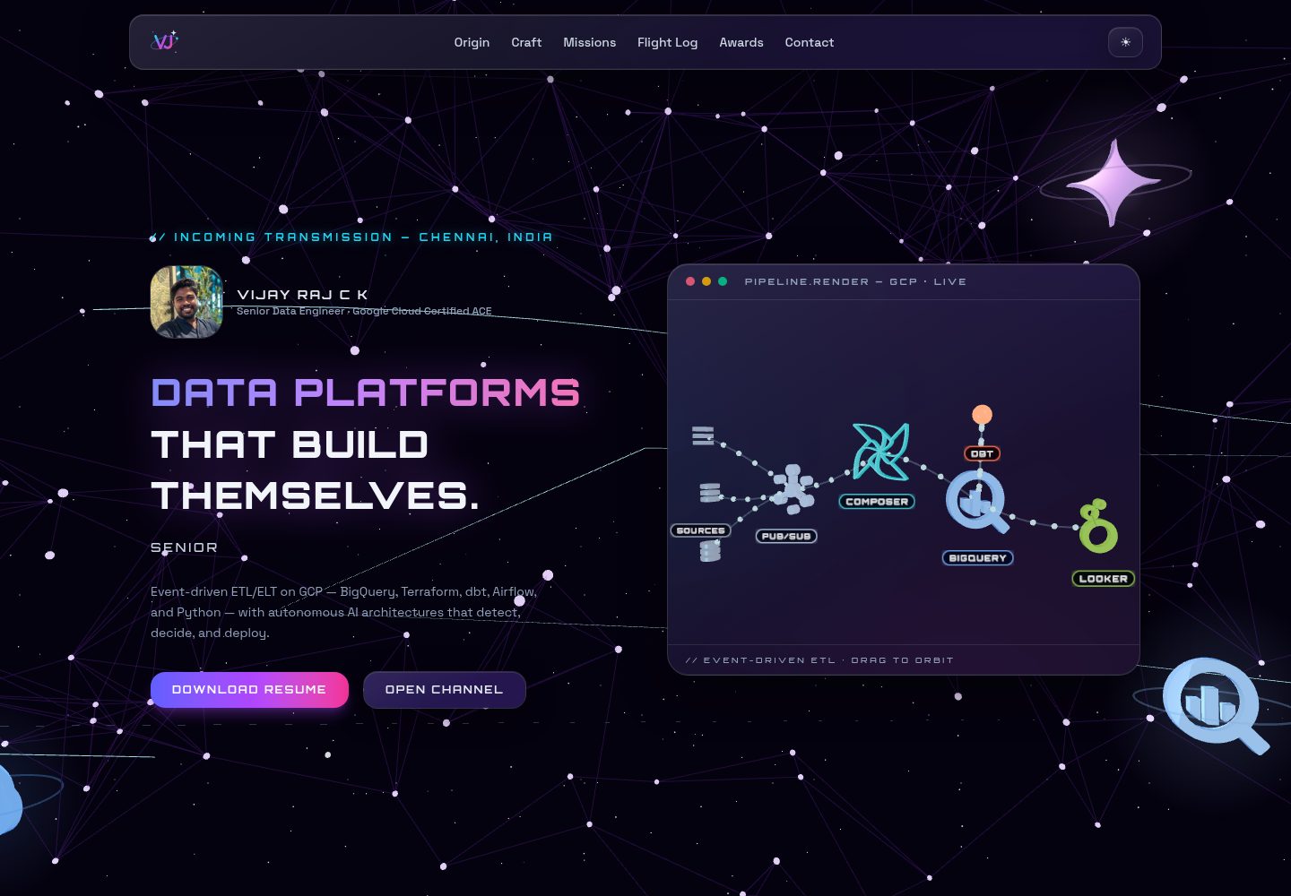The width and height of the screenshot is (1291, 896).
Task: Navigate to Flight Log
Action: pos(667,42)
